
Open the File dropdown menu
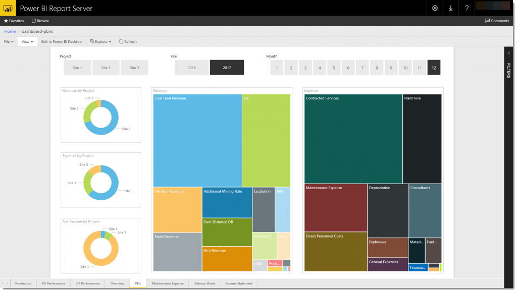pos(9,41)
